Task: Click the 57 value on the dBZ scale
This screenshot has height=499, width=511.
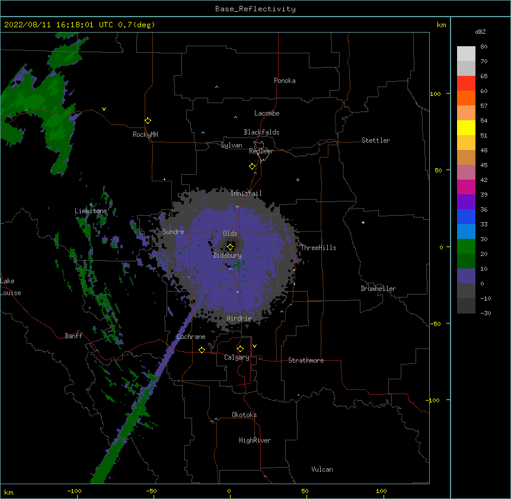Action: (484, 106)
